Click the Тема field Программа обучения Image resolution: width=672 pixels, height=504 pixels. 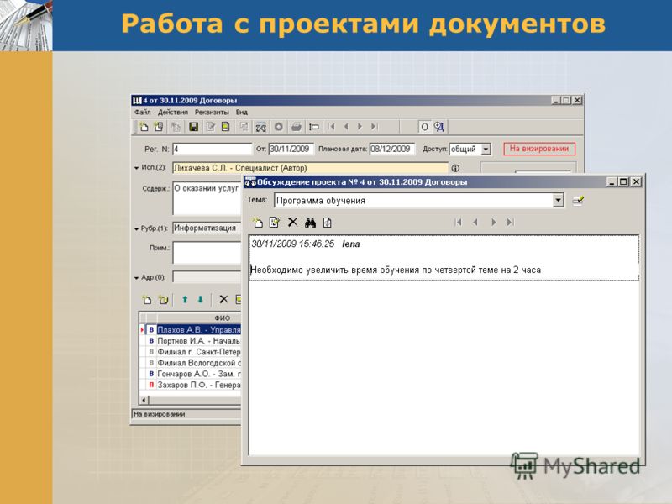click(x=413, y=200)
